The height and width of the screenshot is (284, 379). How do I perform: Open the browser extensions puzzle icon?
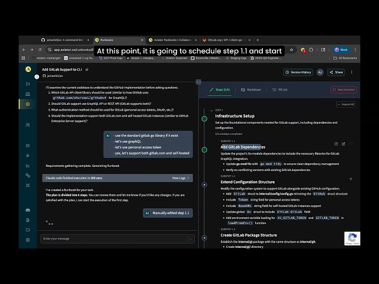[x=311, y=50]
